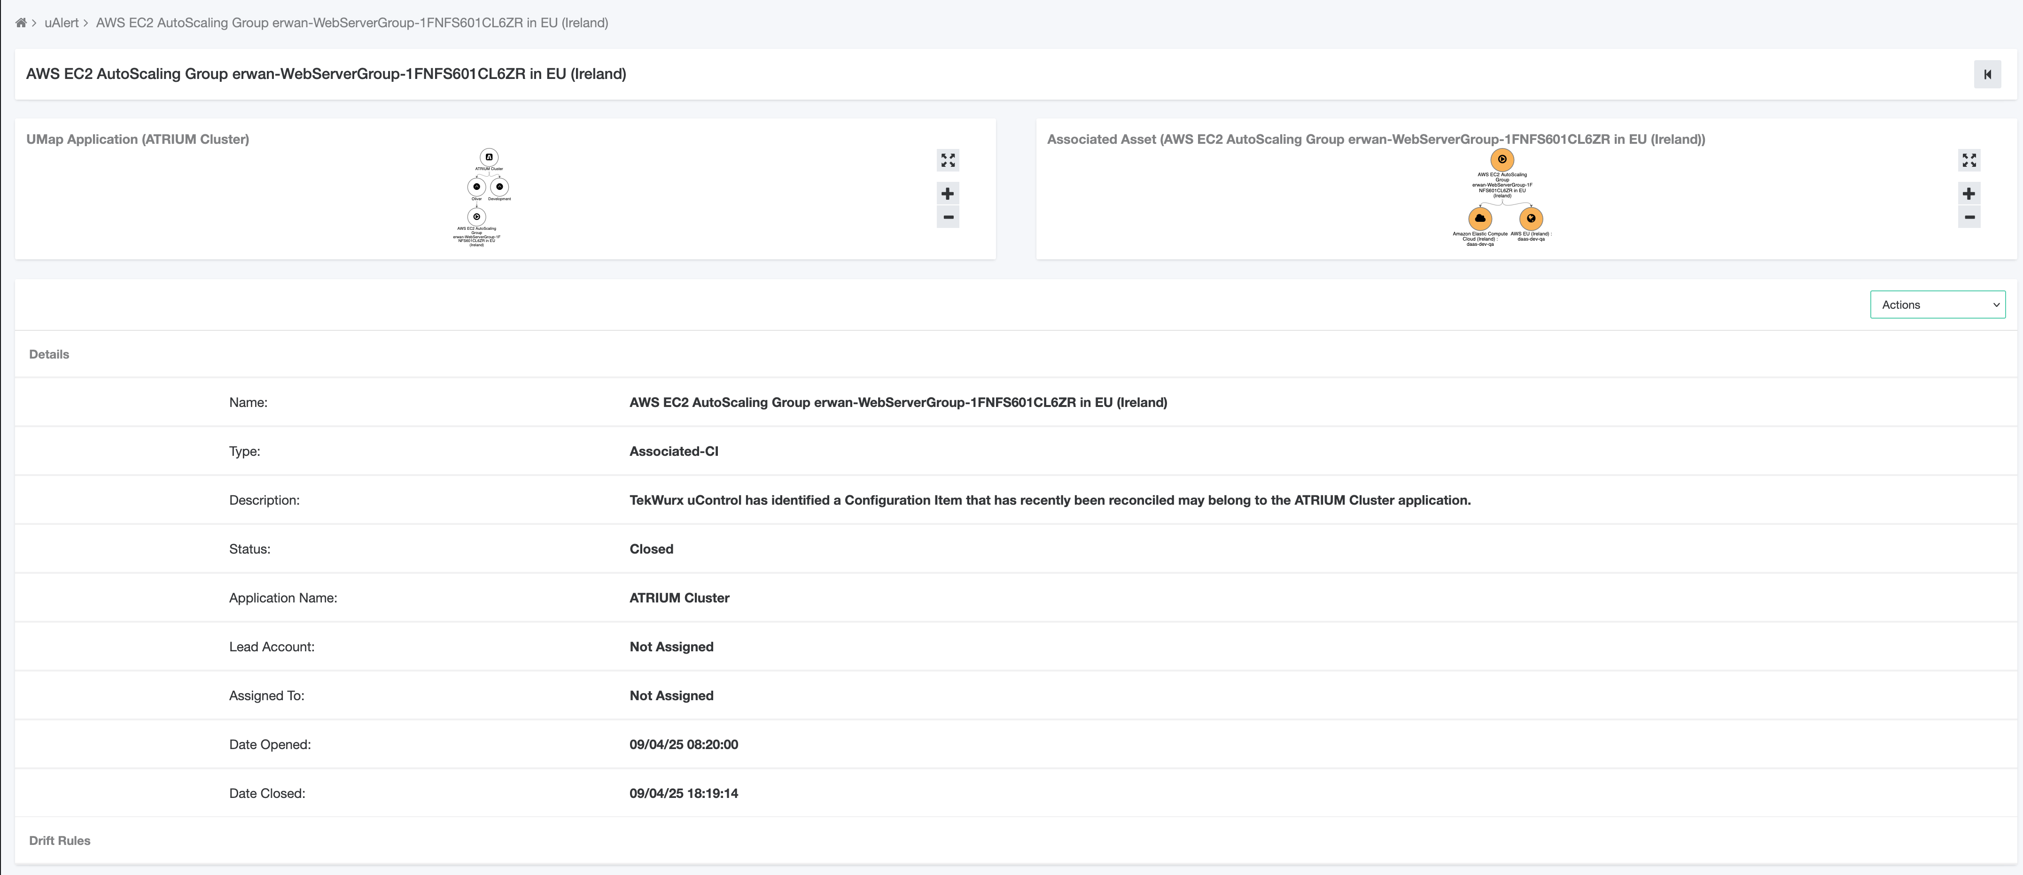Expand Associated Asset map to fullscreen
Viewport: 2023px width, 875px height.
(1969, 160)
